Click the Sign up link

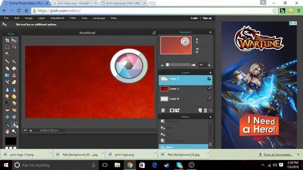[x=207, y=18]
